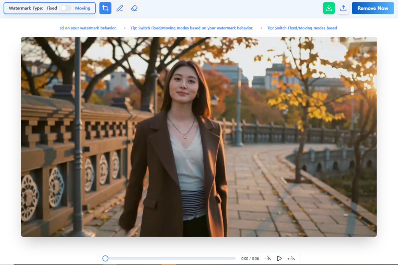398x265 pixels.
Task: Choose the Fixed watermark type label
Action: point(52,8)
